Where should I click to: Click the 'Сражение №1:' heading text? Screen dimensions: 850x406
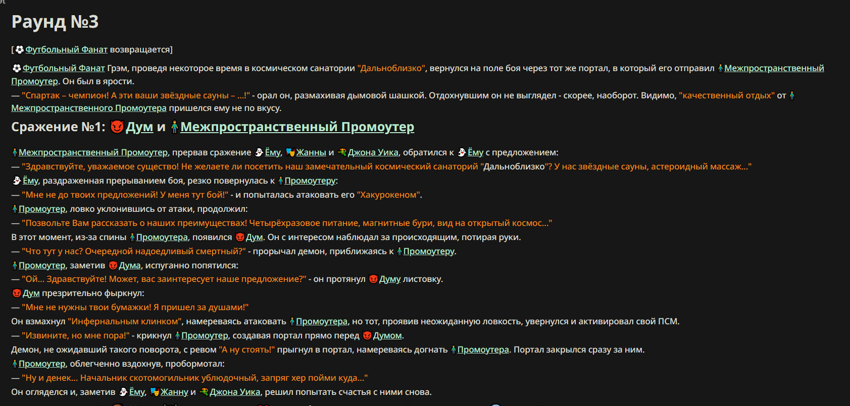pos(58,127)
